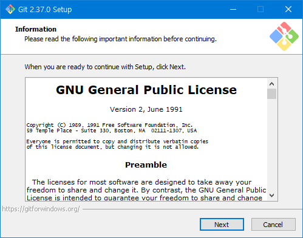Click the Free Software Foundation copyright line
Viewport: 303px width, 238px height.
[x=109, y=125]
